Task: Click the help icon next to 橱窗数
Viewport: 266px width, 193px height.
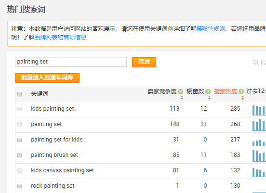Action: (208, 91)
